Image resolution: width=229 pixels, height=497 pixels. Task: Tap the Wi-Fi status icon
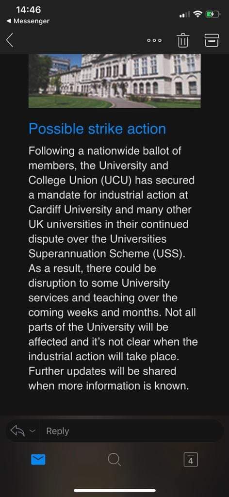pyautogui.click(x=198, y=14)
